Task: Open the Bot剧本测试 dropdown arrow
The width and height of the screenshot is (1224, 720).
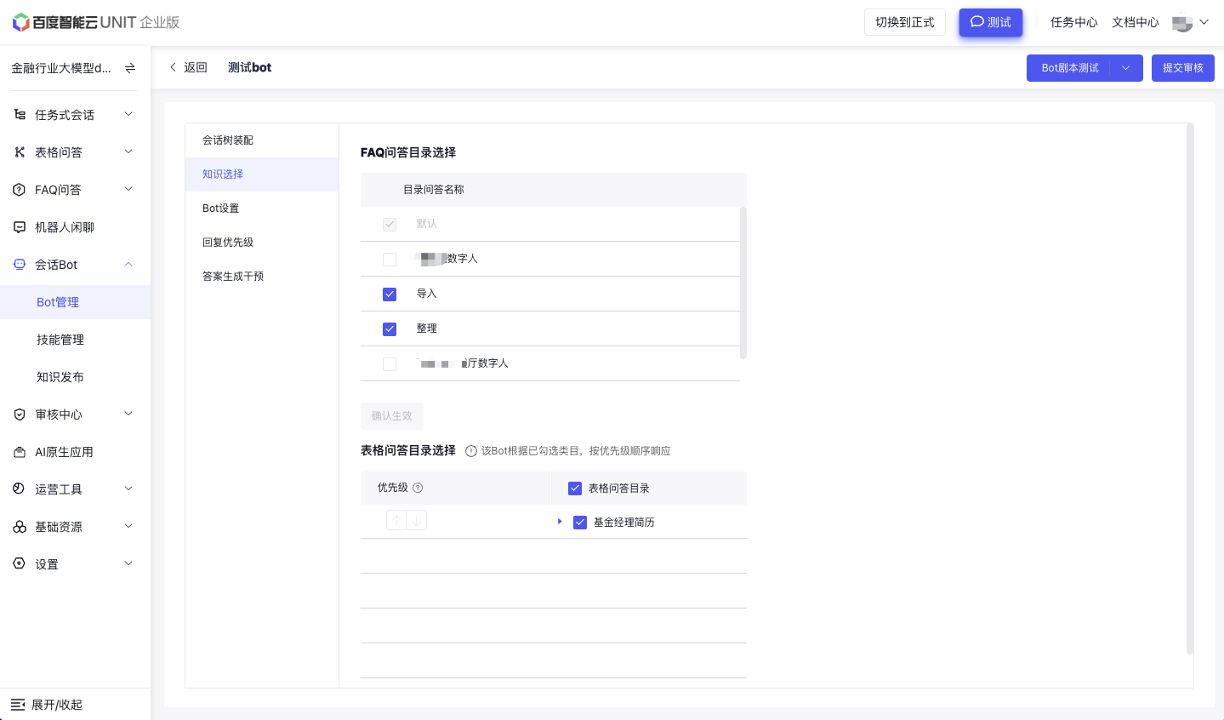Action: pyautogui.click(x=1126, y=68)
